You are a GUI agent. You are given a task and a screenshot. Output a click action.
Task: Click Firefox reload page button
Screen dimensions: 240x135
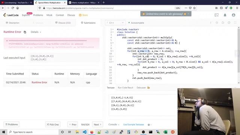(13, 8)
